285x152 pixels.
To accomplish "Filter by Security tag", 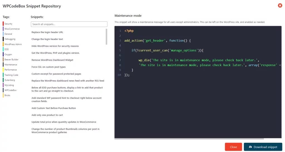I will coord(8,24).
